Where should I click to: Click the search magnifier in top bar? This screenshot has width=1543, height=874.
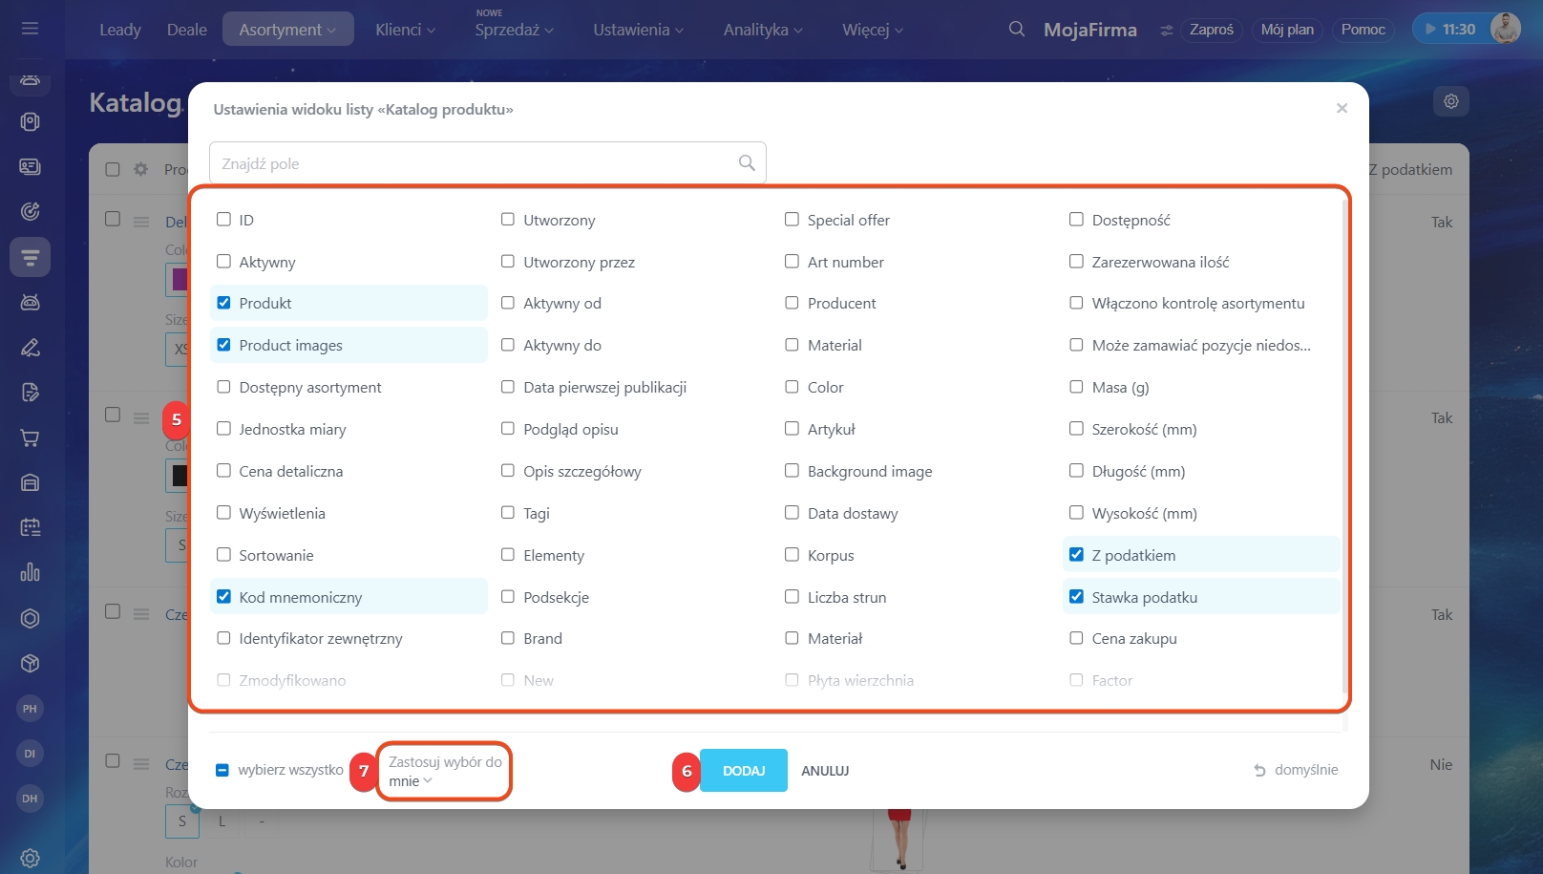(x=1017, y=30)
